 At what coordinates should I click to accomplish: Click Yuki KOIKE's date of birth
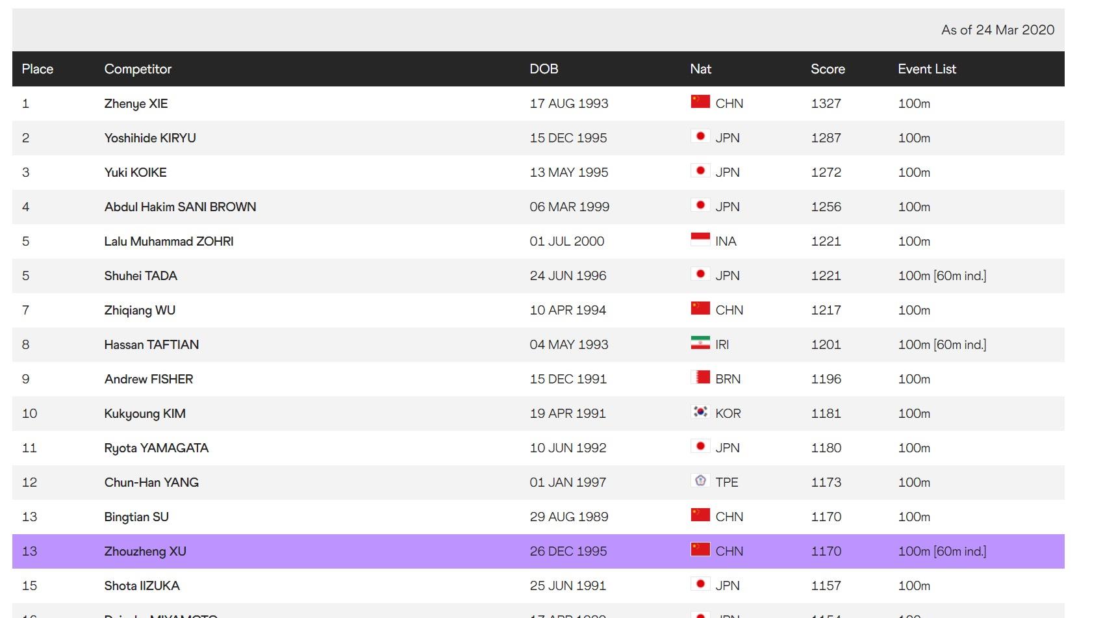568,172
